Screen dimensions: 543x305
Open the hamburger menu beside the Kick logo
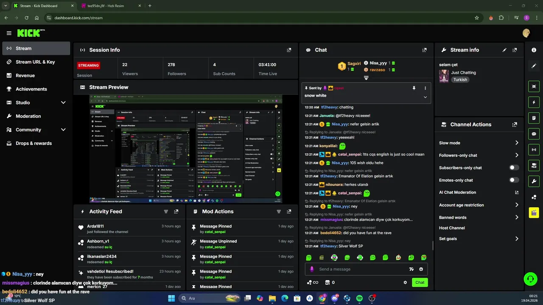pos(9,33)
